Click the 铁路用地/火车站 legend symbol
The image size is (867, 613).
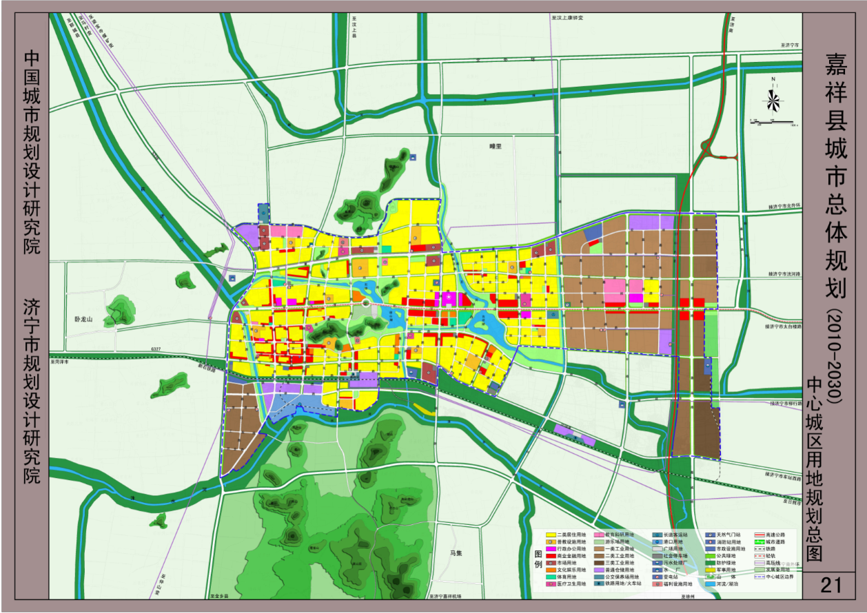[x=598, y=584]
